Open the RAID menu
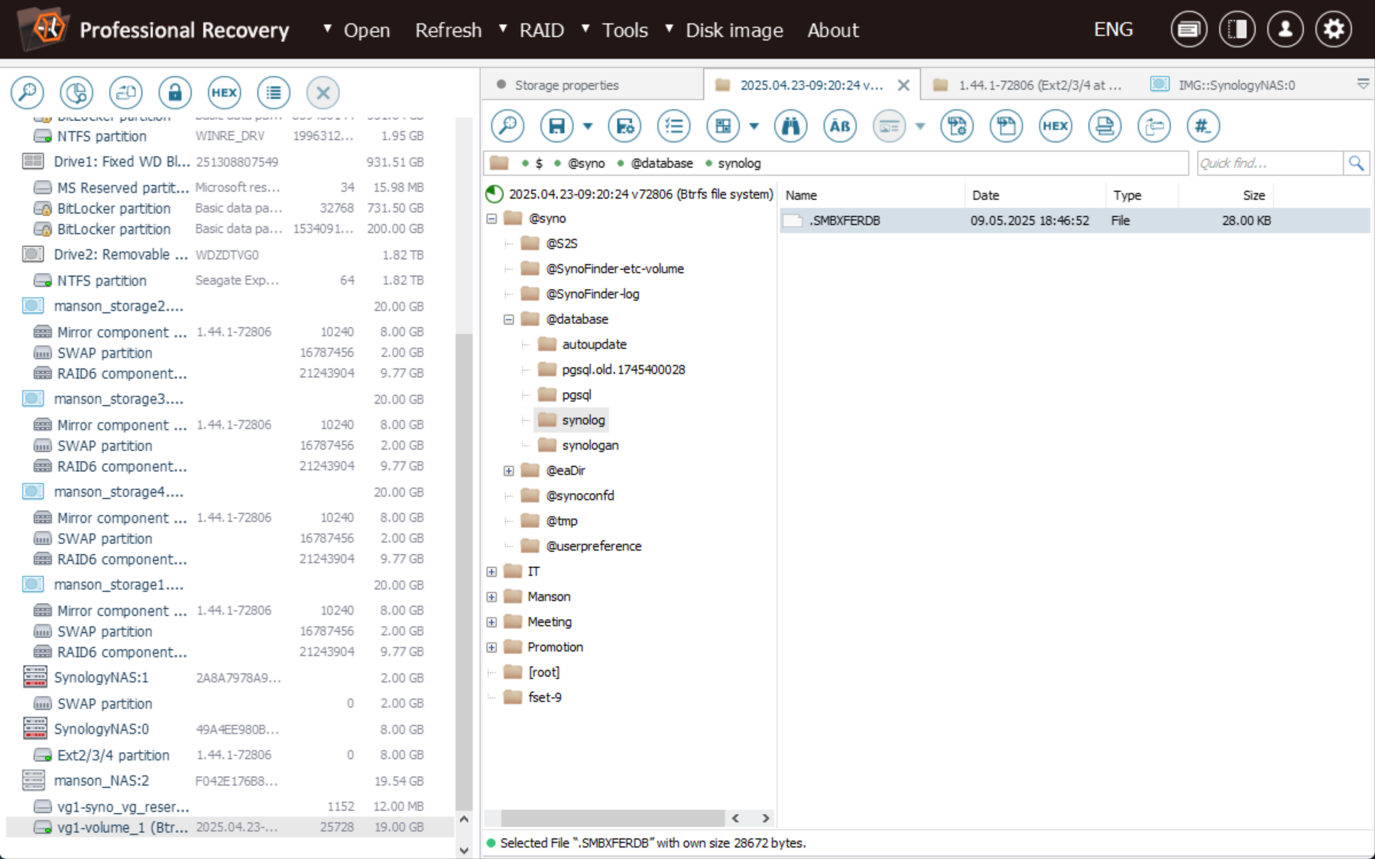This screenshot has width=1375, height=859. coord(541,31)
